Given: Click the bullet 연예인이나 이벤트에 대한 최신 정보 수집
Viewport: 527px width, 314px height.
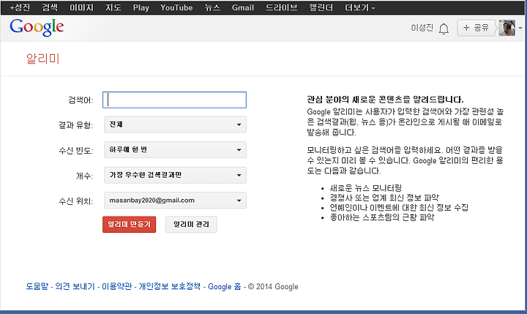Looking at the screenshot, I should click(x=399, y=207).
